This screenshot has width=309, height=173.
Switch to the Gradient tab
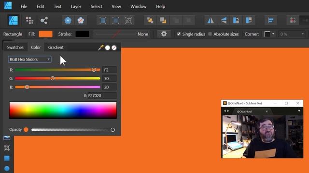point(56,47)
